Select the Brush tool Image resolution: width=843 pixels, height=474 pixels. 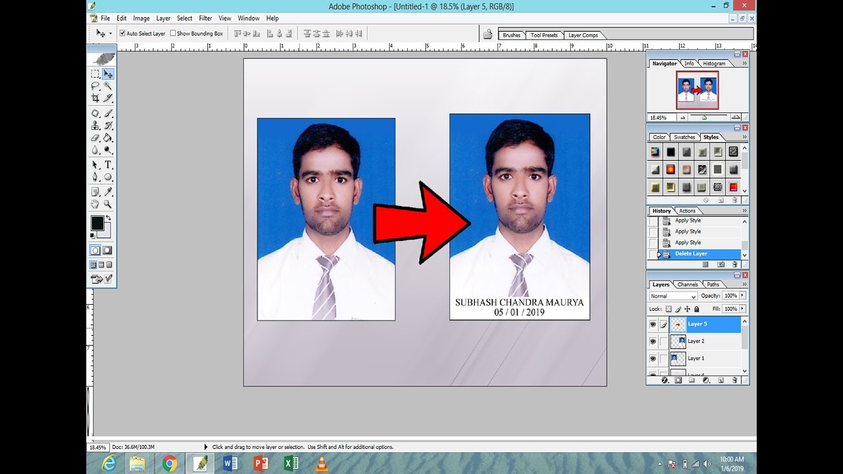point(108,113)
